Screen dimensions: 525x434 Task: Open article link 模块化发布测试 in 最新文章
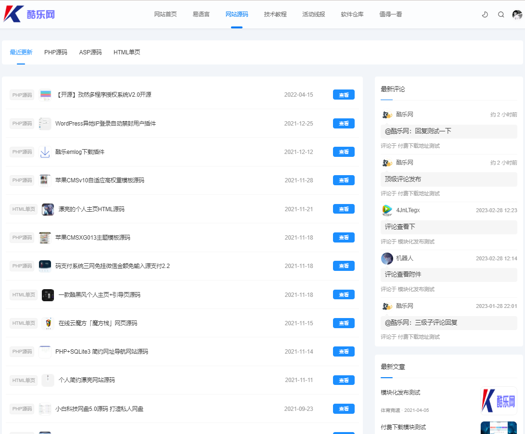[400, 393]
